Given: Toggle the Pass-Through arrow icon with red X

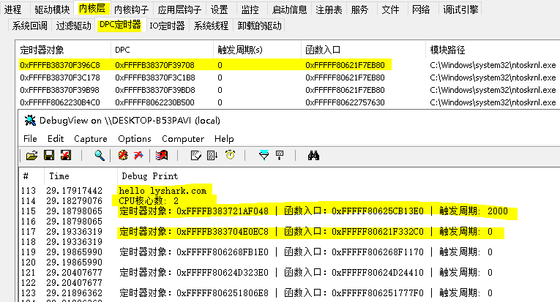Looking at the screenshot, I should pyautogui.click(x=138, y=156).
